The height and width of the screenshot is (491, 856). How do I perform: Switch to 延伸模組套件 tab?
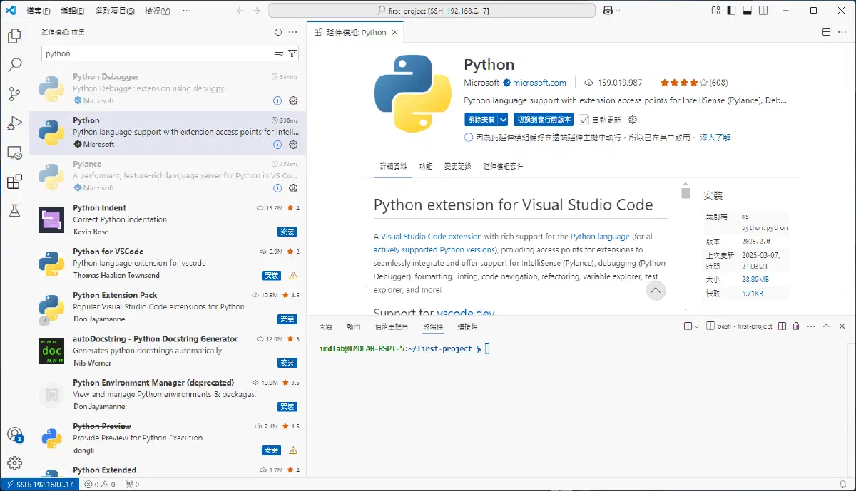(503, 166)
